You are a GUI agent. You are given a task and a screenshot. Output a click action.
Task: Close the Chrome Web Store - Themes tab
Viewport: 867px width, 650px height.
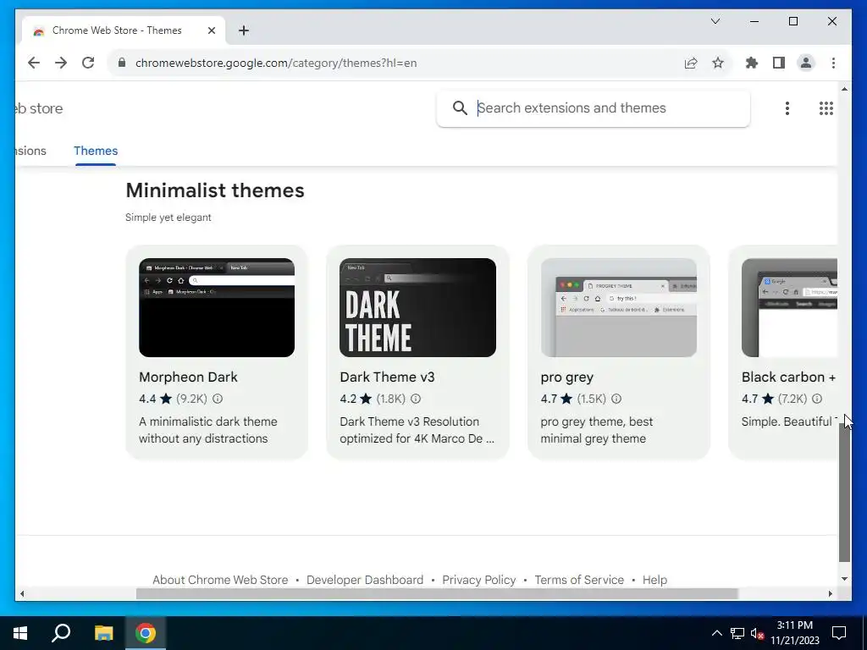(211, 30)
